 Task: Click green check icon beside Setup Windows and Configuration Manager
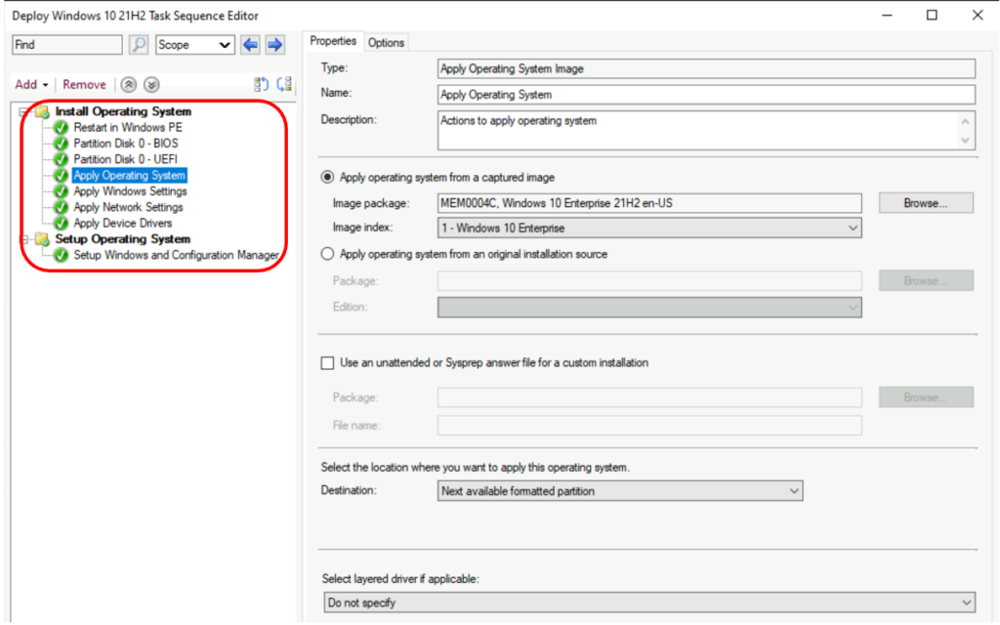[x=62, y=255]
